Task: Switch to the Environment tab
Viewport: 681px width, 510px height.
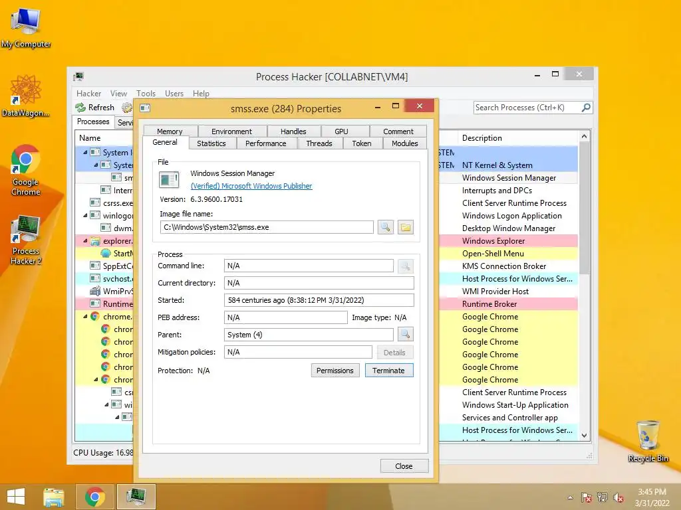Action: (231, 131)
